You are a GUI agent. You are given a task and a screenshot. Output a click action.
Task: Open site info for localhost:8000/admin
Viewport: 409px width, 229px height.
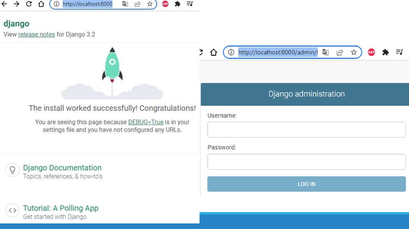click(x=231, y=52)
